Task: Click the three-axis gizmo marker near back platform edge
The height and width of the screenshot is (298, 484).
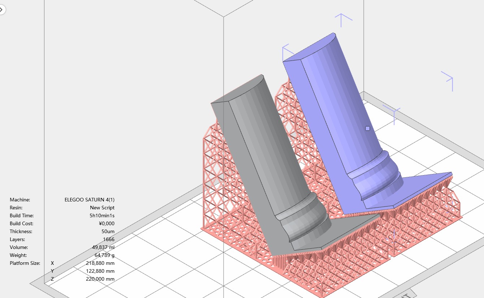Action: click(x=393, y=112)
